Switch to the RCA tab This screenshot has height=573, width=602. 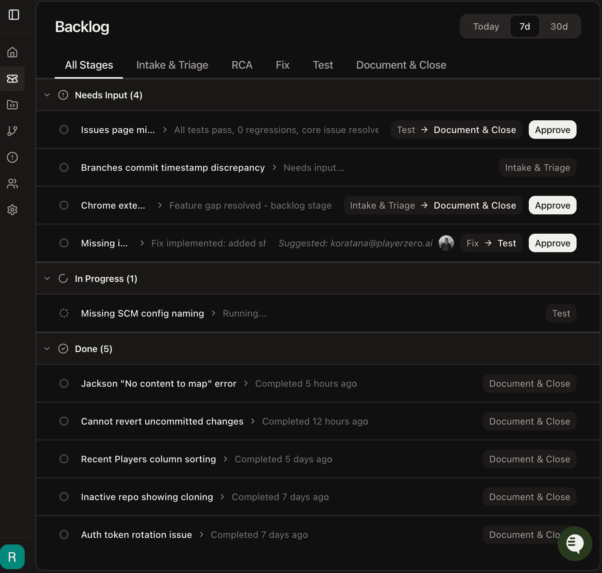(242, 65)
